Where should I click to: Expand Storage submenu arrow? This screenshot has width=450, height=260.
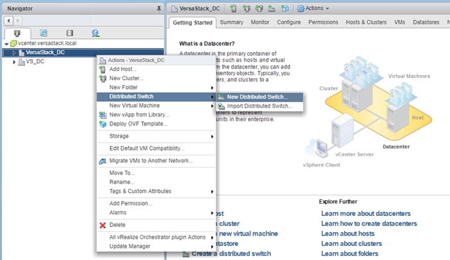(x=212, y=136)
